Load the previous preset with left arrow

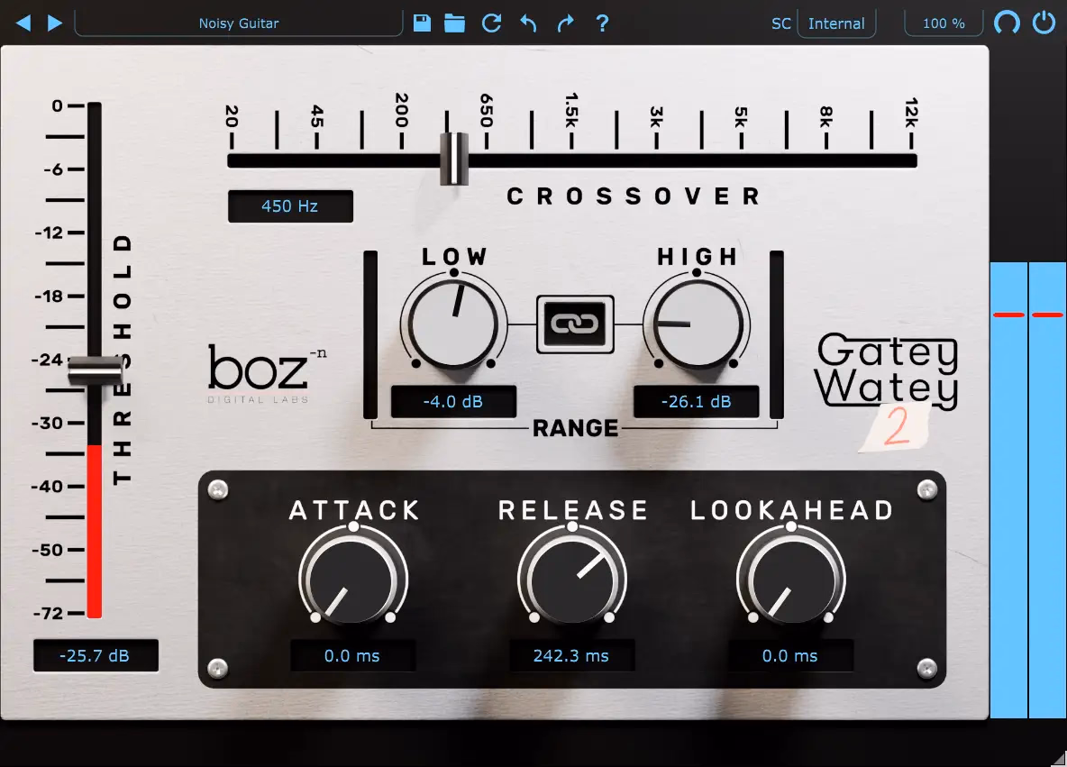(23, 23)
